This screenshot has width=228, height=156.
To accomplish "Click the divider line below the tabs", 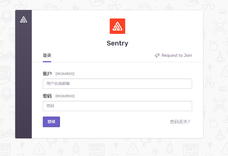I will [117, 62].
